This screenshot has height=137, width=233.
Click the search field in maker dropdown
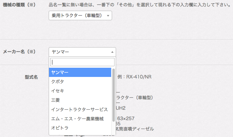pos(82,62)
